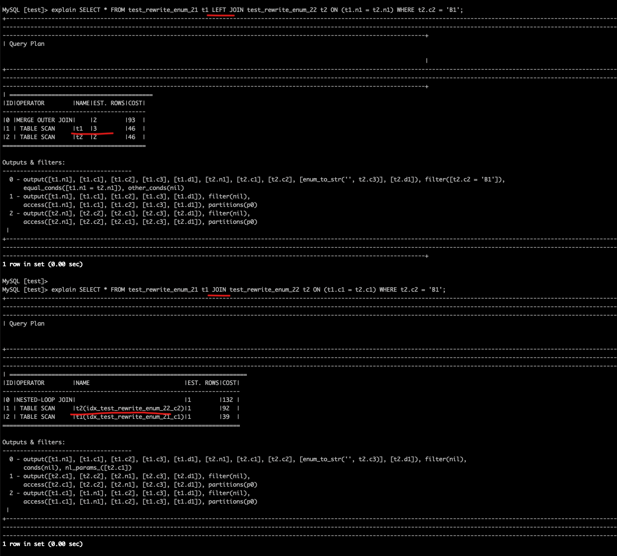Click the EST. ROWS header of the first table
This screenshot has width=617, height=556.
point(109,103)
